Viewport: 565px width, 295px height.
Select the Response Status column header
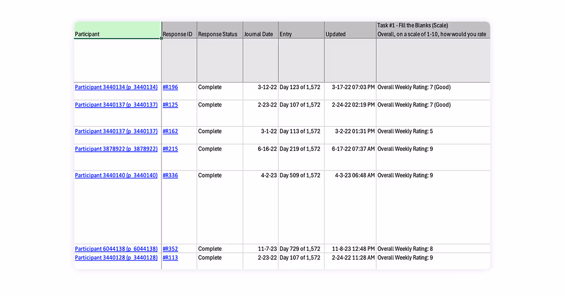point(218,34)
